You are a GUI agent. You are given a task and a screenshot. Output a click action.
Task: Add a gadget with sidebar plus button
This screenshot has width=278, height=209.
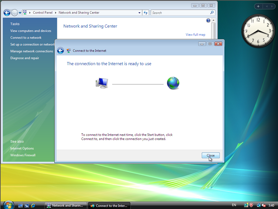coord(258,7)
